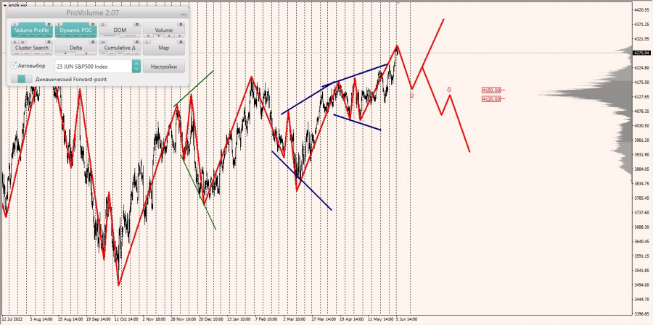Toggle the Volume Profile indicator

pyautogui.click(x=32, y=30)
